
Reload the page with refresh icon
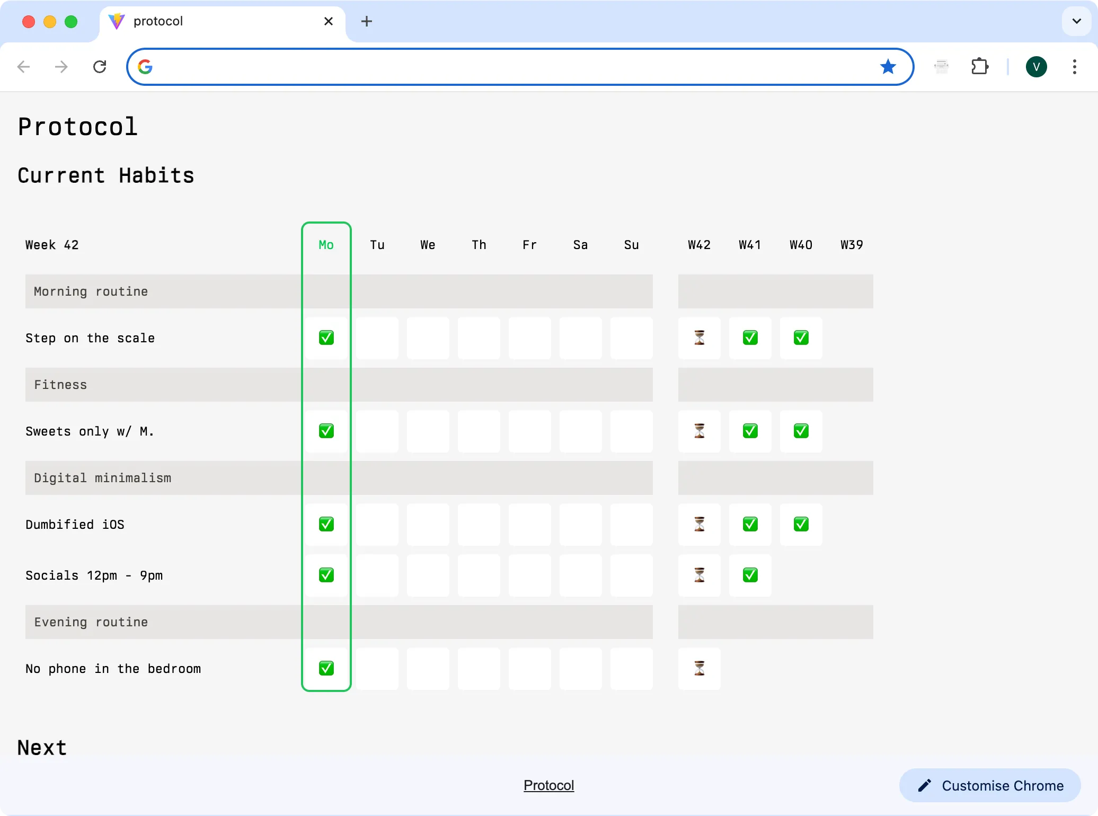100,67
